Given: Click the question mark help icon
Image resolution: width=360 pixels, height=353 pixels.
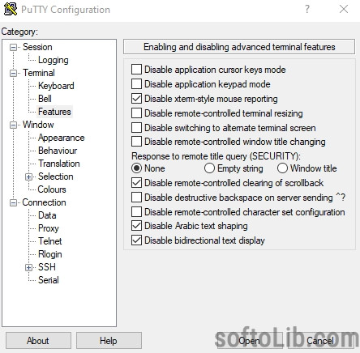Looking at the screenshot, I should (x=307, y=10).
